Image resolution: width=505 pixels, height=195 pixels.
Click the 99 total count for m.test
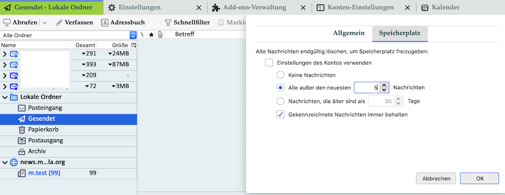pyautogui.click(x=93, y=173)
